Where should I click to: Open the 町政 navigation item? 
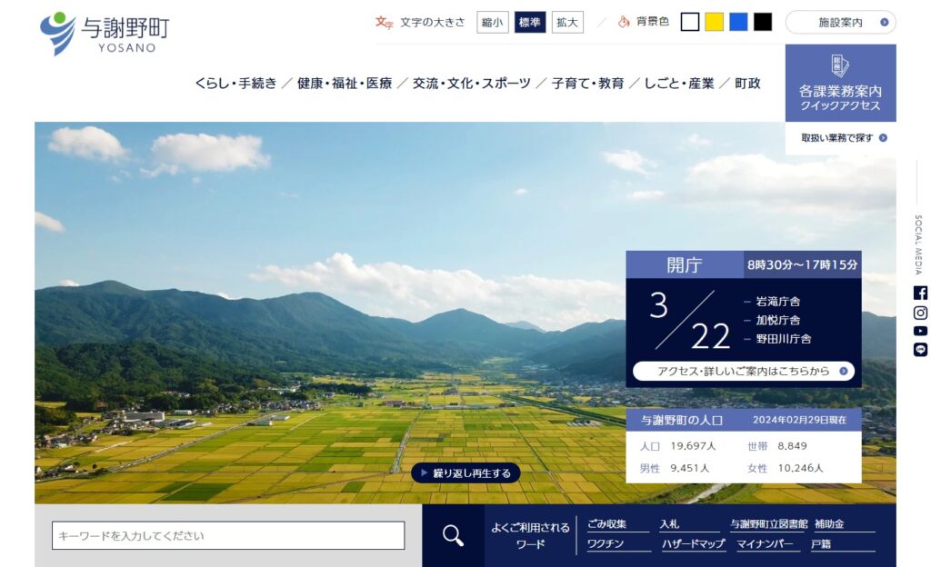[747, 84]
